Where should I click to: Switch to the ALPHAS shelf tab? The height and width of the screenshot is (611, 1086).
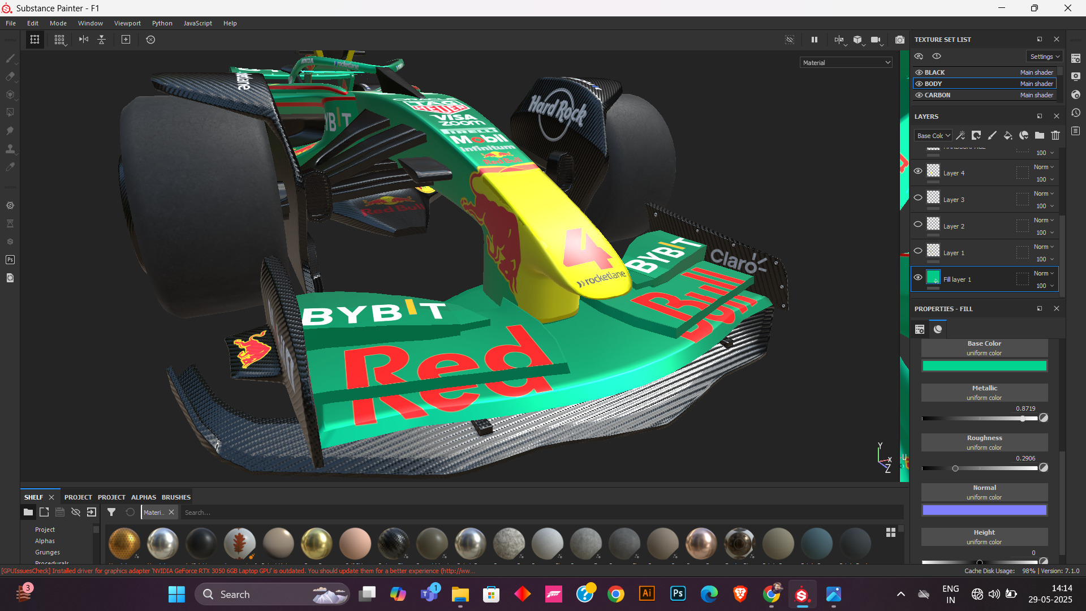coord(144,497)
